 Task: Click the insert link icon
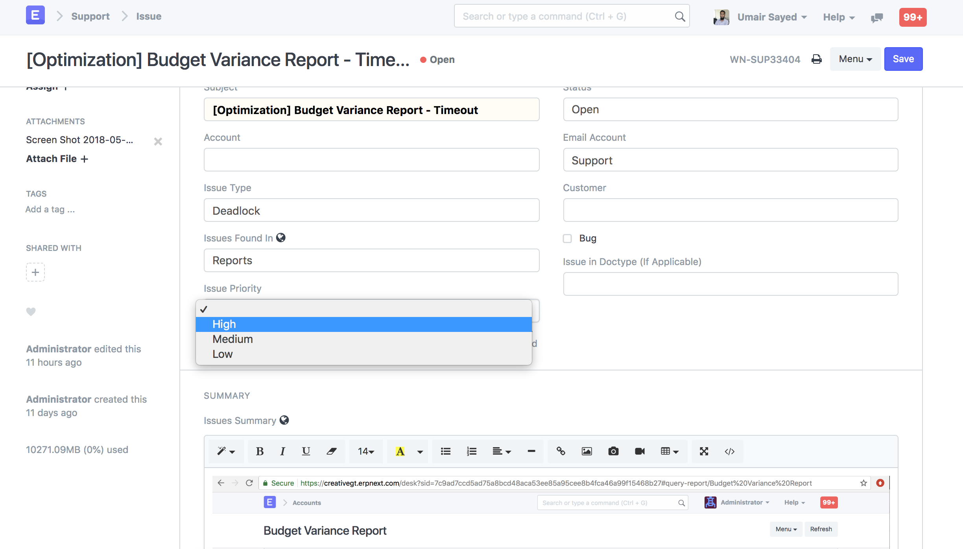click(561, 451)
